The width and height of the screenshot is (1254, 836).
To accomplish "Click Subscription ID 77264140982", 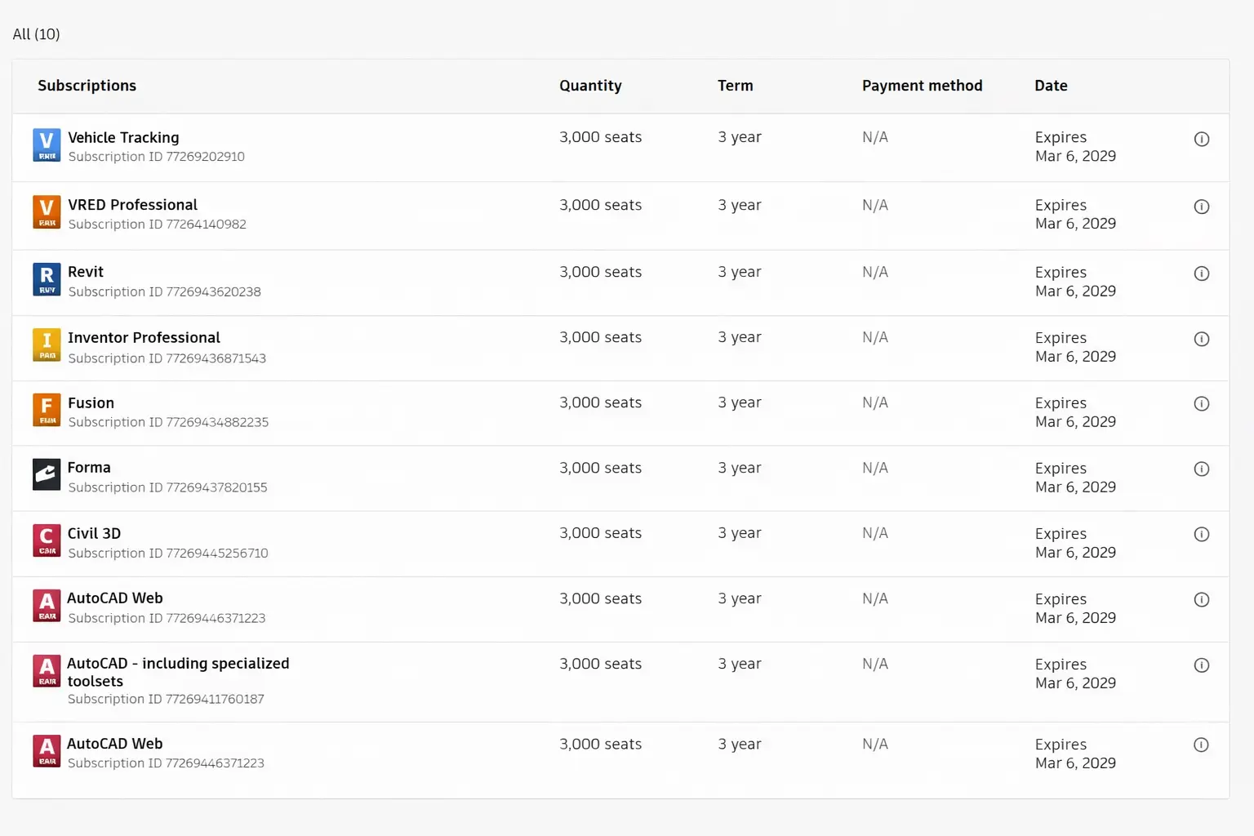I will pos(157,225).
